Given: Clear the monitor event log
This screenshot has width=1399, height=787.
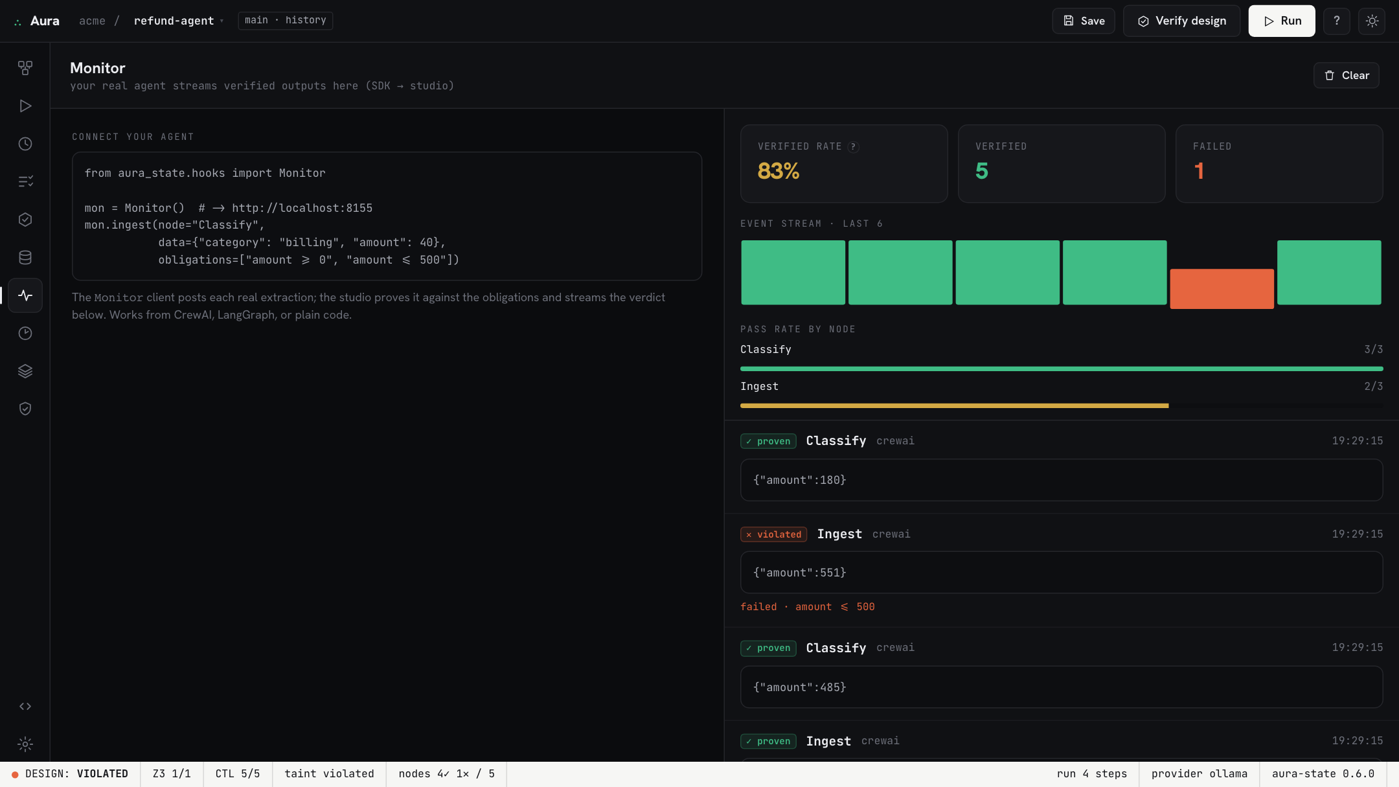Looking at the screenshot, I should tap(1346, 75).
